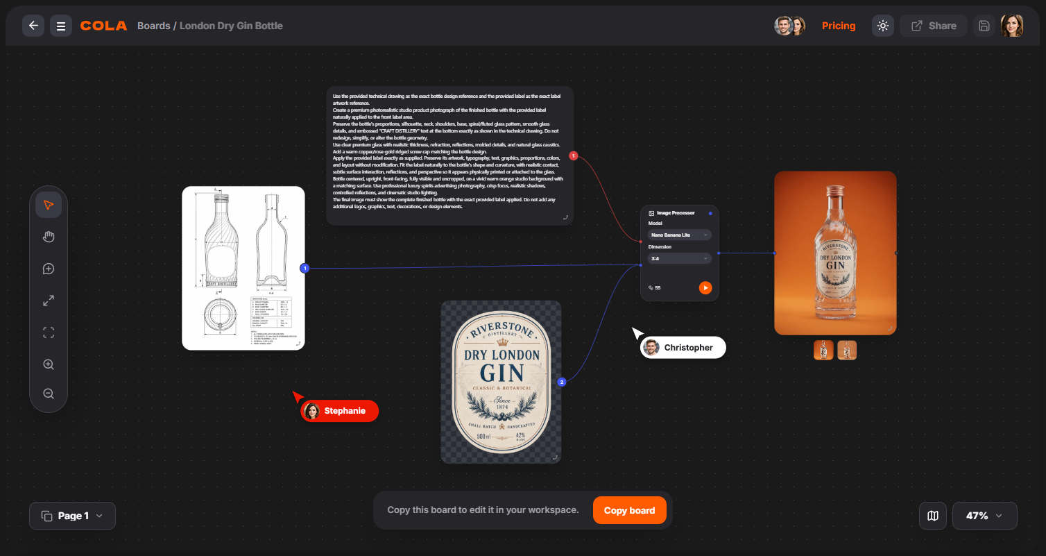
Task: View the collaborator avatars in header
Action: pos(789,26)
